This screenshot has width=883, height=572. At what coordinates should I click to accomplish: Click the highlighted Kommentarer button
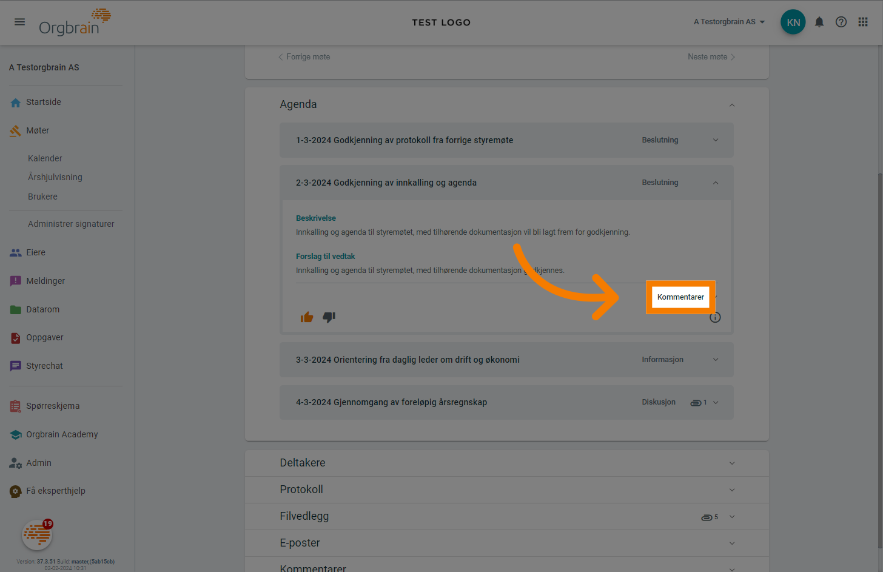click(x=680, y=297)
